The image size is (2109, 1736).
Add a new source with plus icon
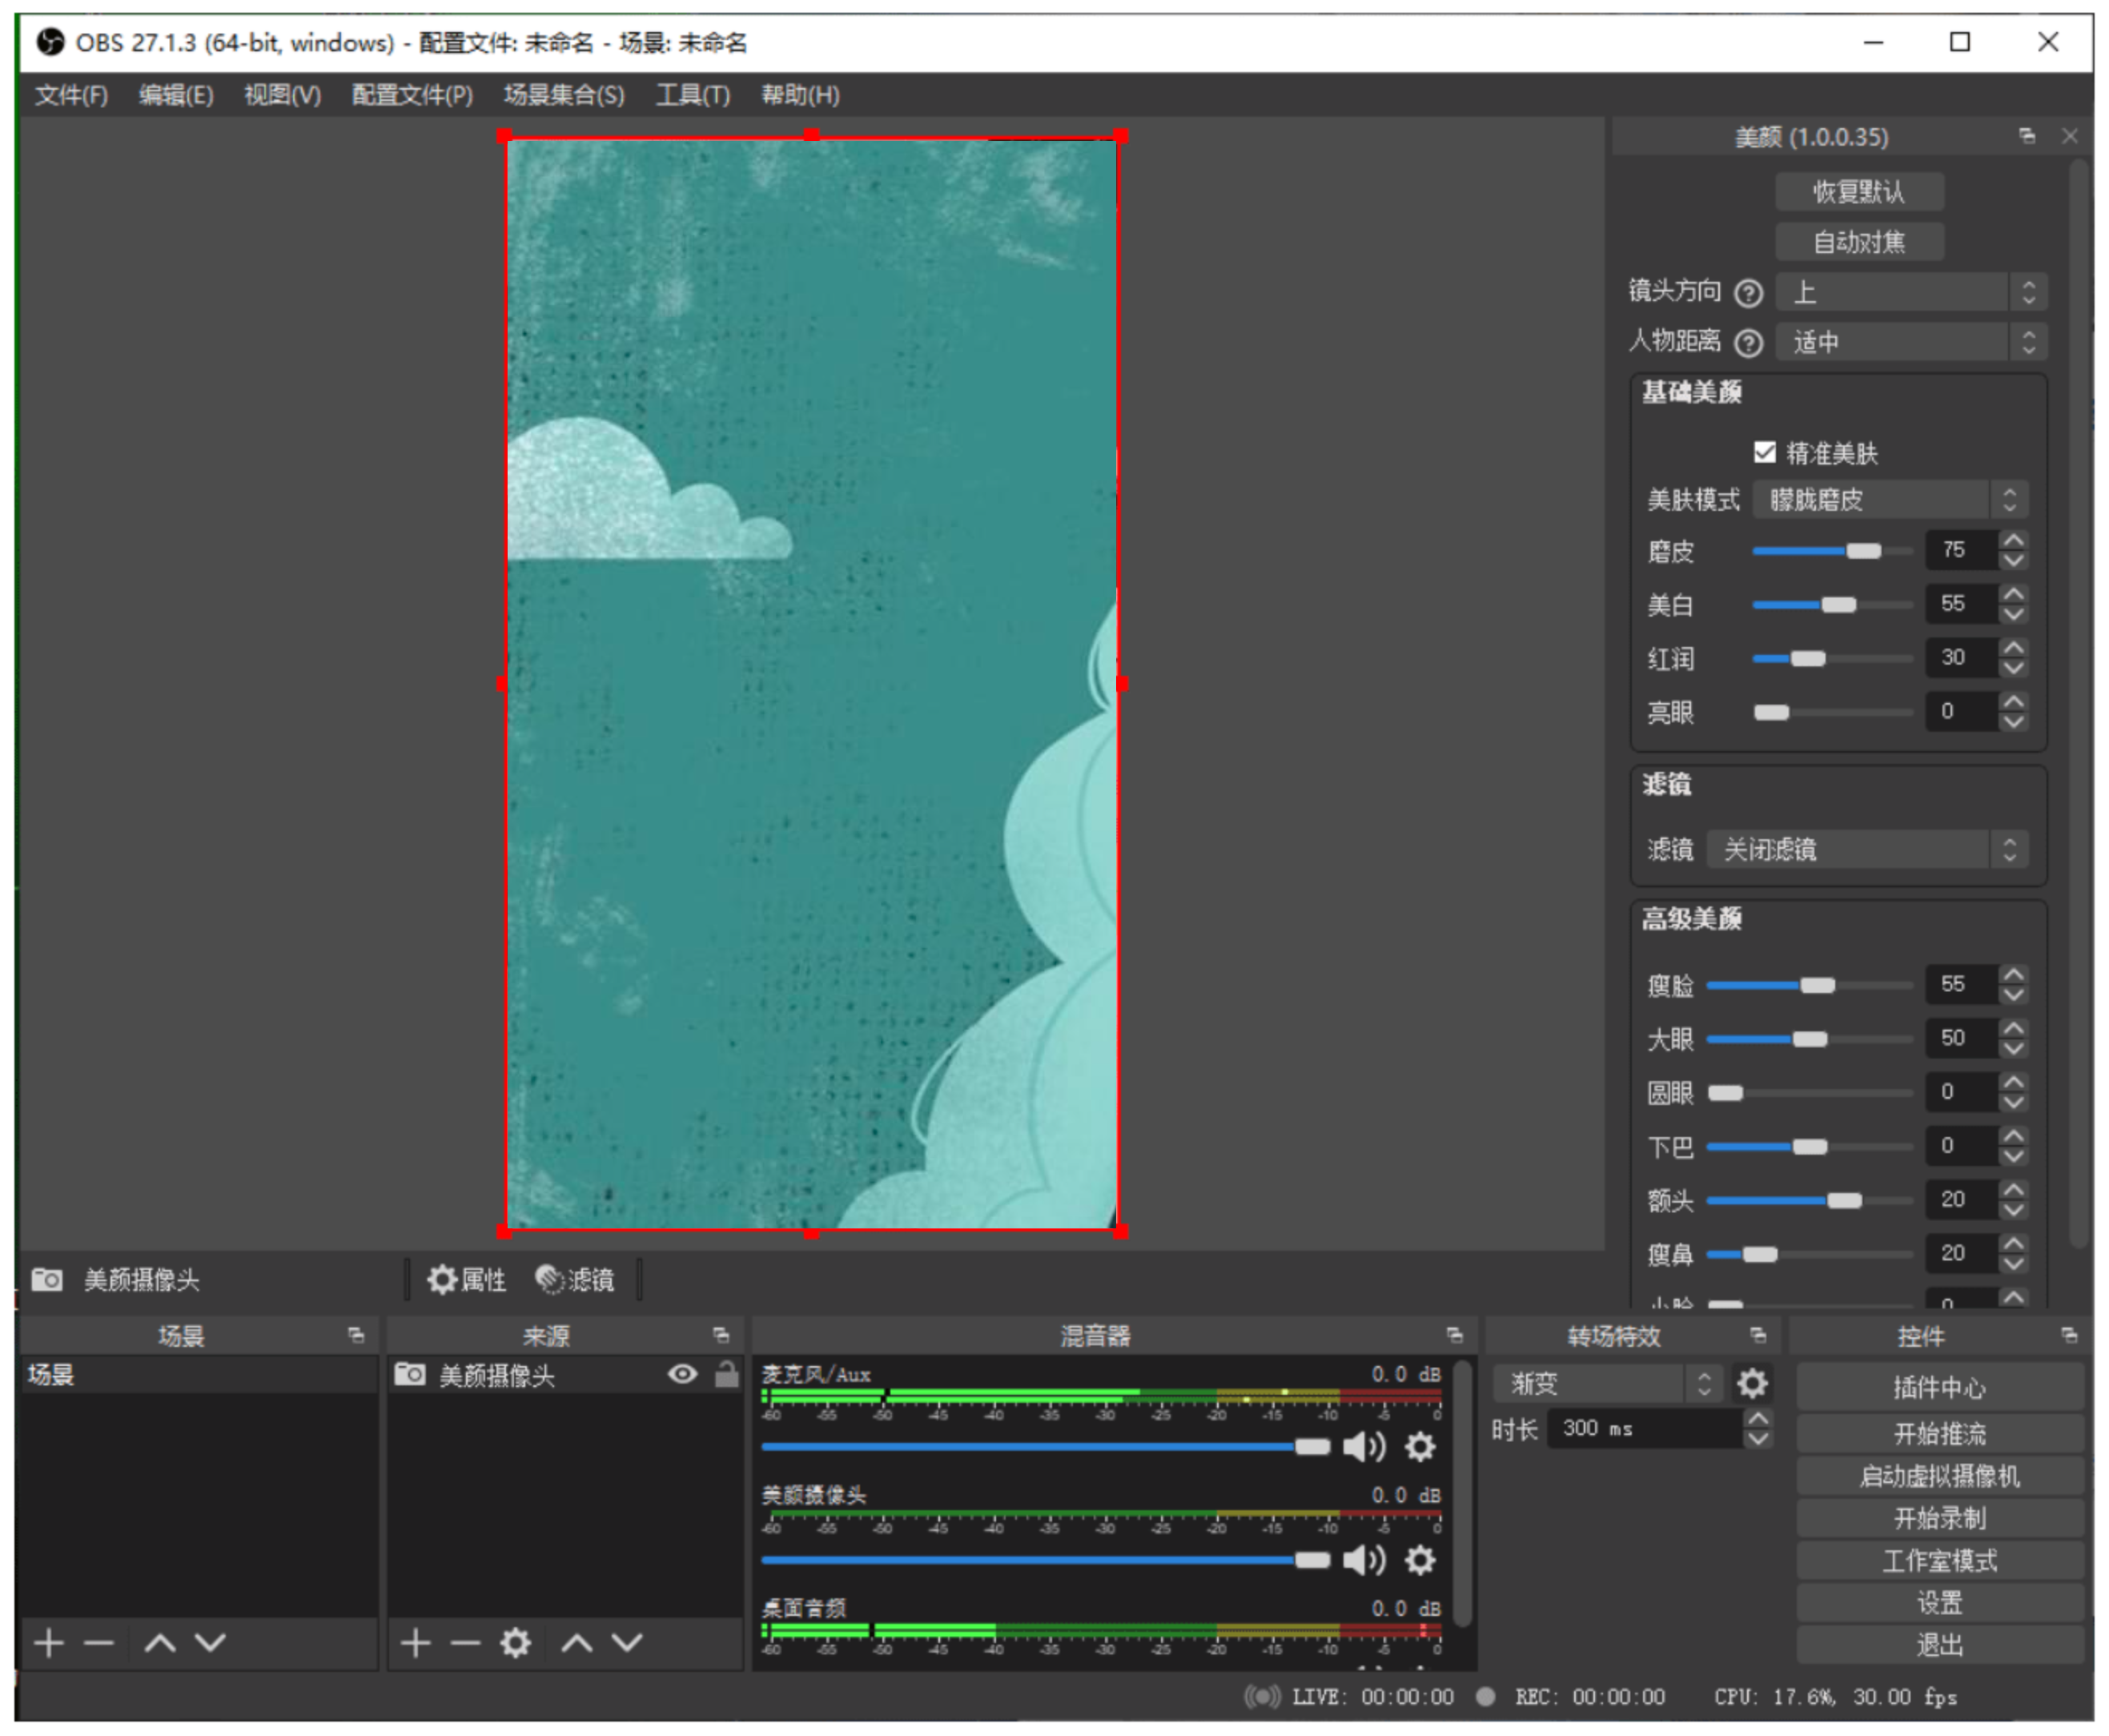(x=416, y=1643)
